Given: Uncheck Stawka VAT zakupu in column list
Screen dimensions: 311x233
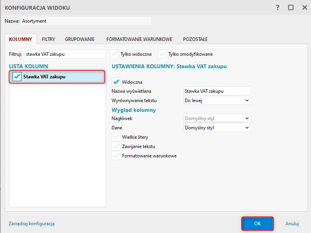Looking at the screenshot, I should click(17, 76).
